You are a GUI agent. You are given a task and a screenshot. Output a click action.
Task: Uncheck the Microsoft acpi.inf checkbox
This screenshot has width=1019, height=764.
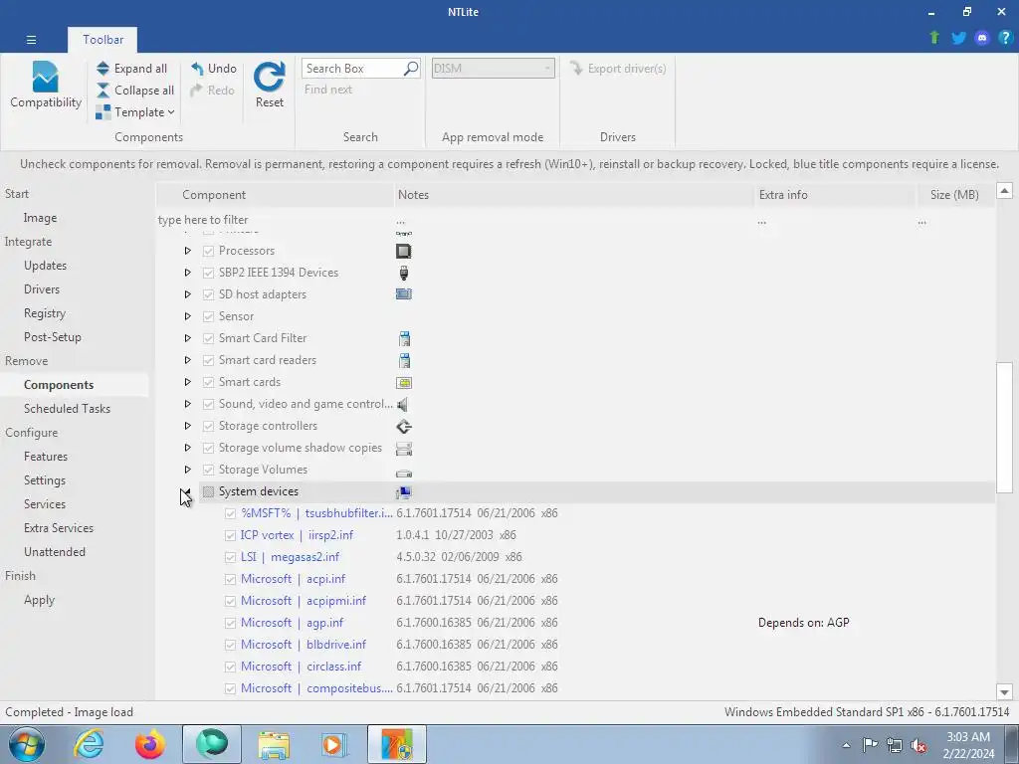230,579
